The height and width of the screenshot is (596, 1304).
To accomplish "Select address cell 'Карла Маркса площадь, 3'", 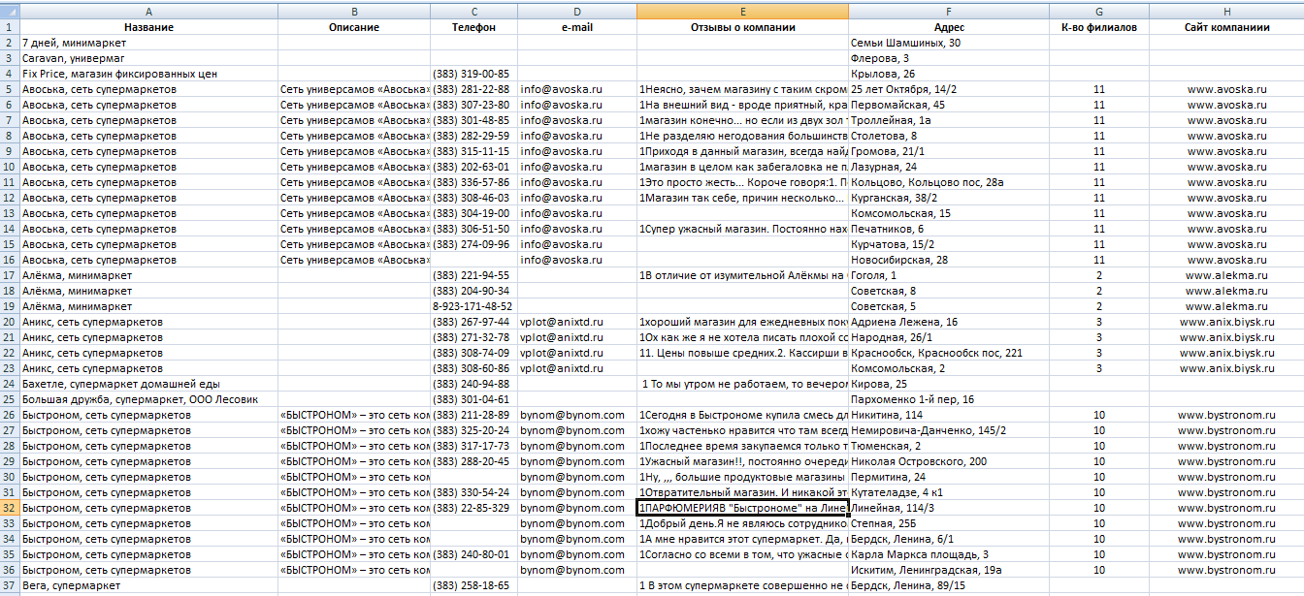I will tap(948, 554).
